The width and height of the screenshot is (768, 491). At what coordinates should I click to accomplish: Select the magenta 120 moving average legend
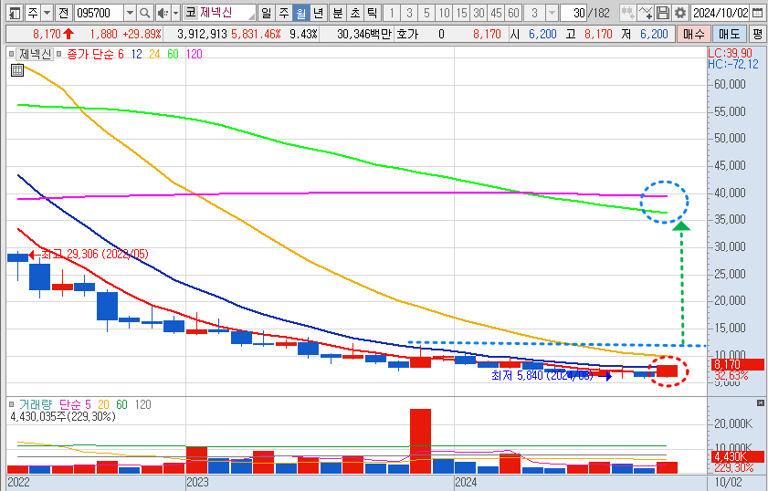coord(194,54)
